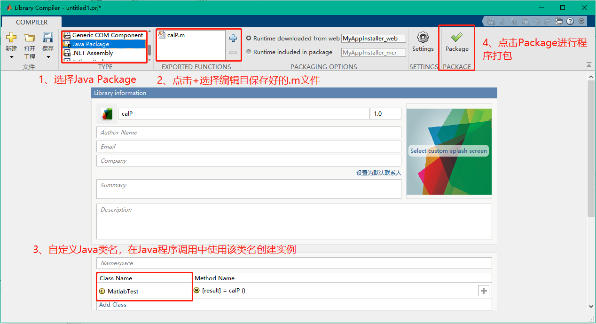Select the Runtime included in package option

tap(249, 52)
